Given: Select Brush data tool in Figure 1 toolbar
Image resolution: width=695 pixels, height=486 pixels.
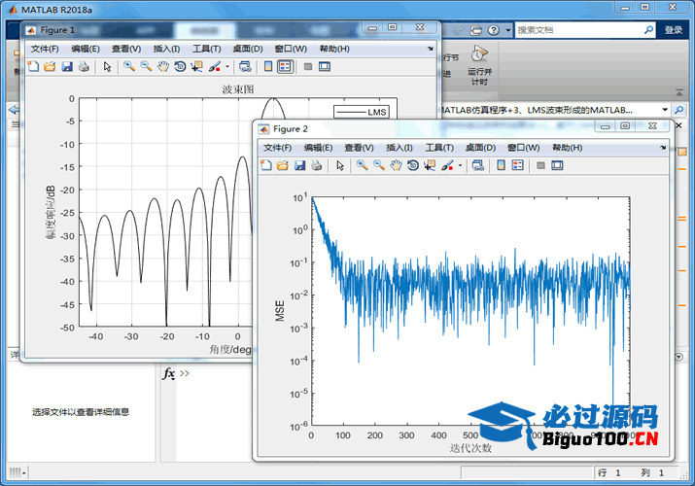Looking at the screenshot, I should pyautogui.click(x=215, y=66).
